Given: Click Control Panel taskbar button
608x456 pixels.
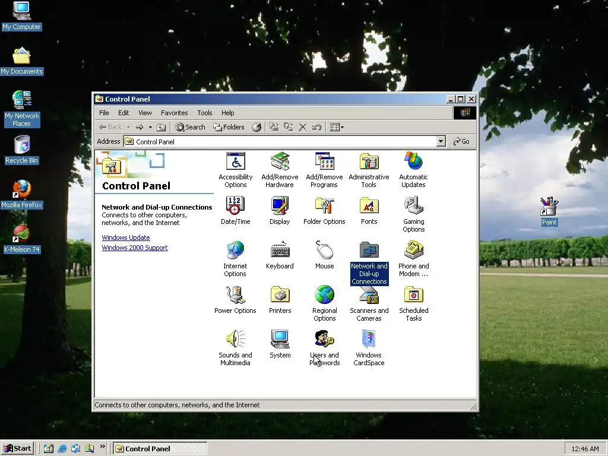Looking at the screenshot, I should tap(160, 449).
